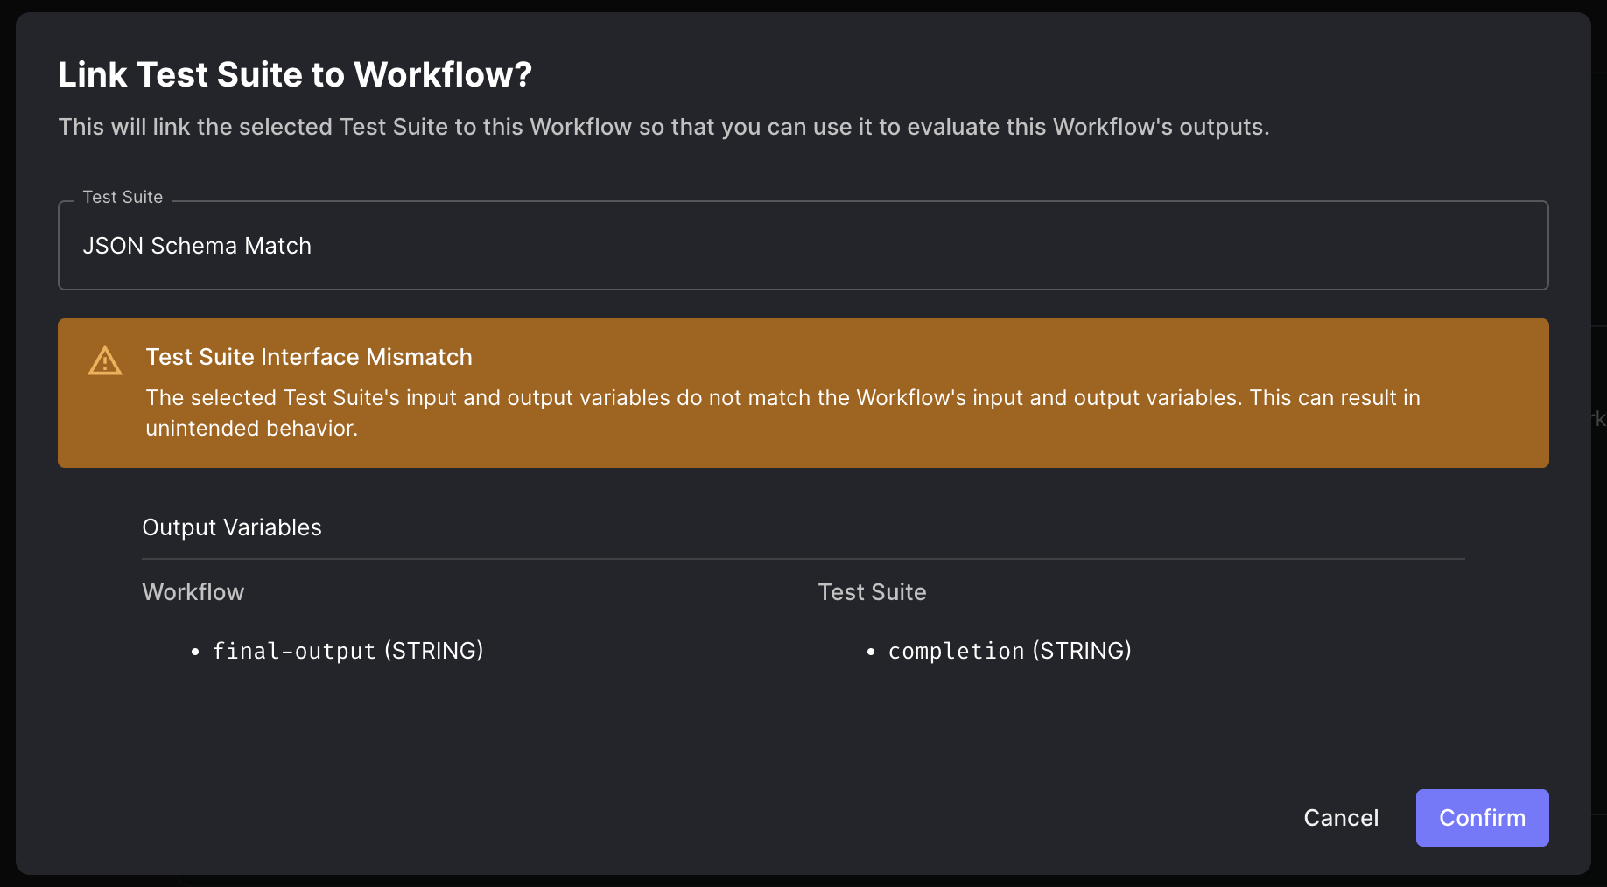Cancel linking the test suite
This screenshot has width=1607, height=887.
1341,817
